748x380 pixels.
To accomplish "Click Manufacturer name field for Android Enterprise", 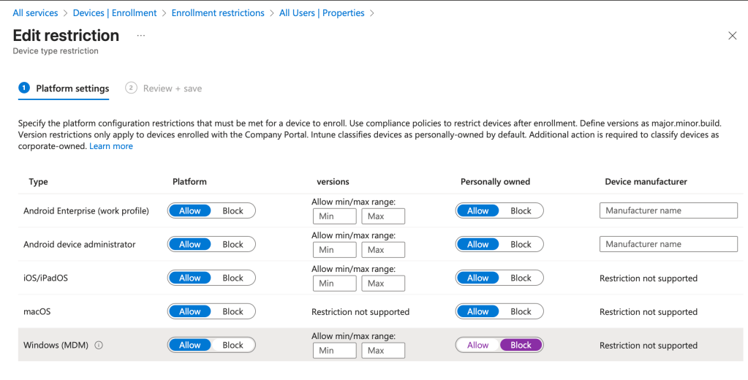I will tap(668, 210).
